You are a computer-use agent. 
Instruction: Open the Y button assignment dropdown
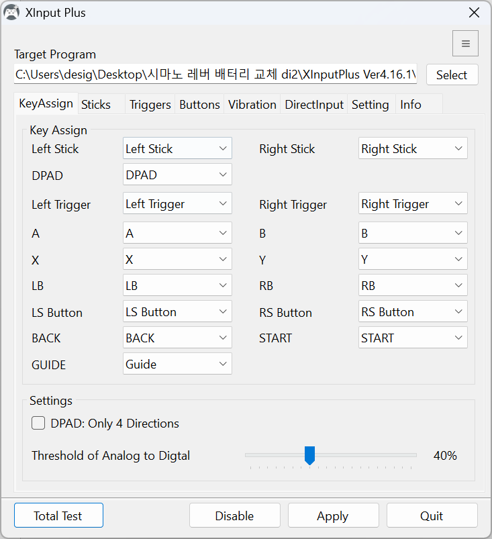[x=413, y=259]
